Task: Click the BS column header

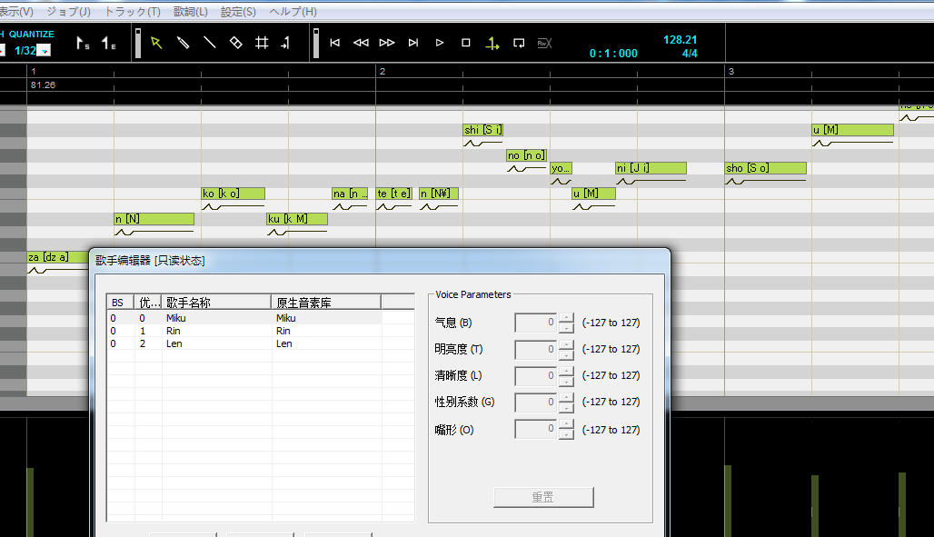Action: coord(120,303)
